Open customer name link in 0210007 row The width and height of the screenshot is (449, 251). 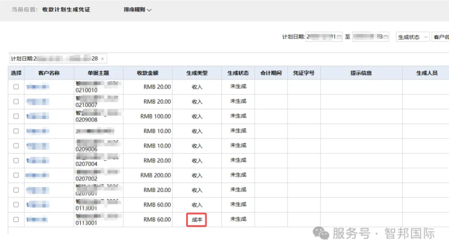(38, 101)
